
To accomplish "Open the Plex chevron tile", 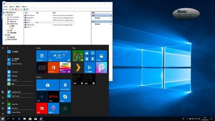I will coord(78,68).
